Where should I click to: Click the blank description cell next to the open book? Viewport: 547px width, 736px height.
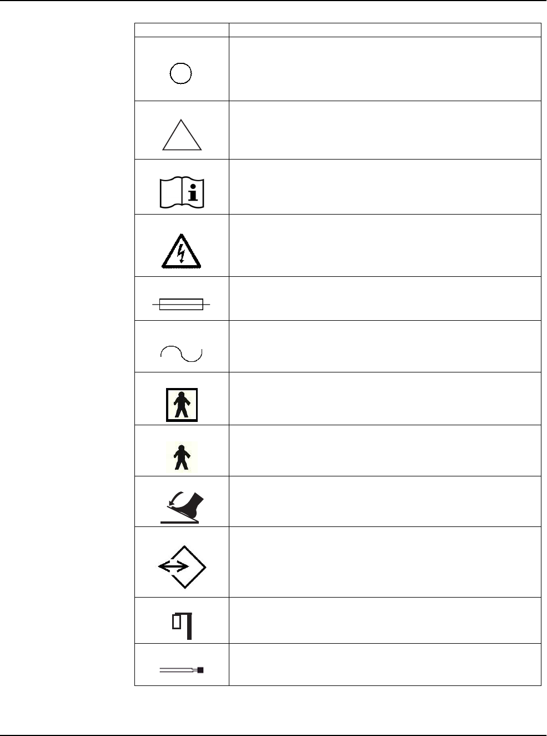coord(385,187)
